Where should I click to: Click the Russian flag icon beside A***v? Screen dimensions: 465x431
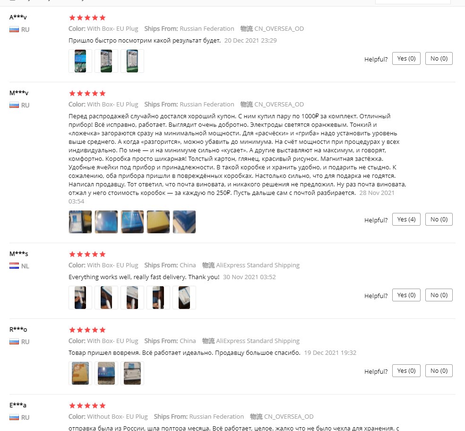click(x=14, y=29)
